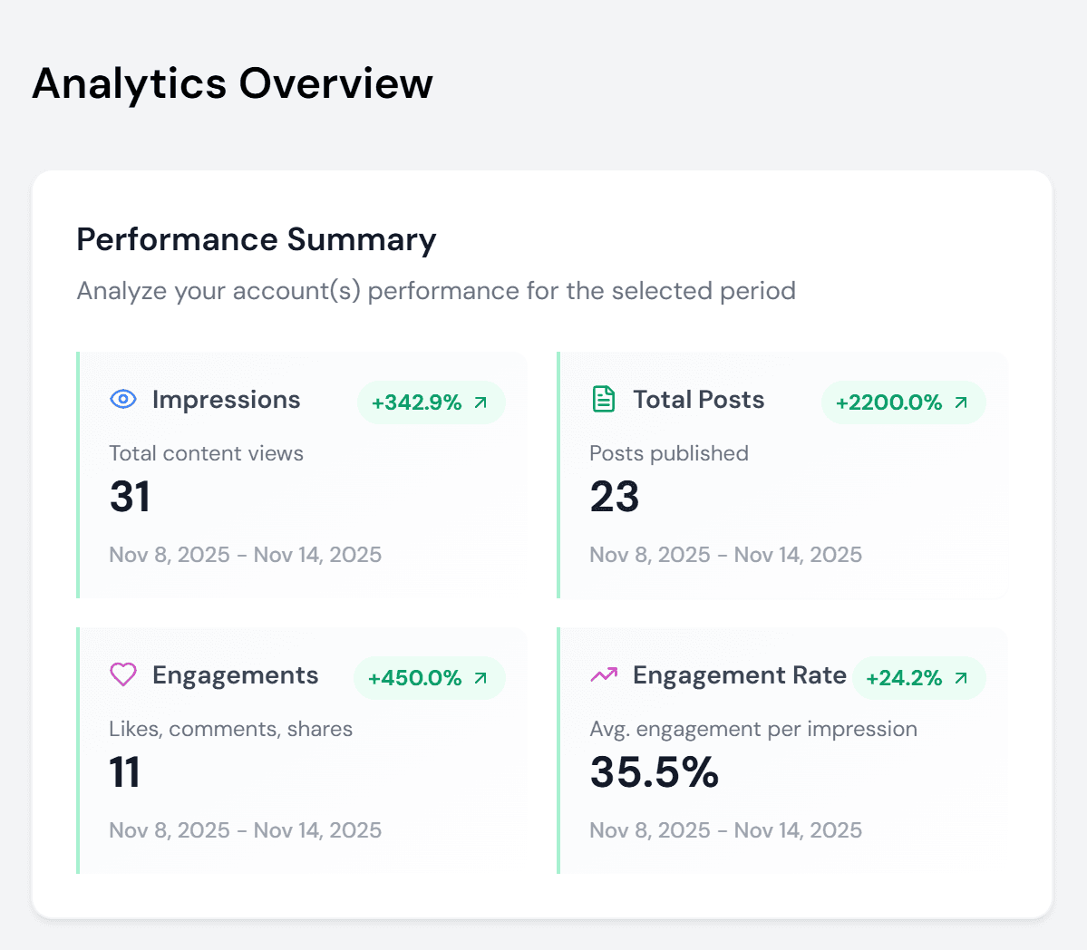Click the eye icon next to Impressions
Image resolution: width=1087 pixels, height=950 pixels.
coord(122,400)
